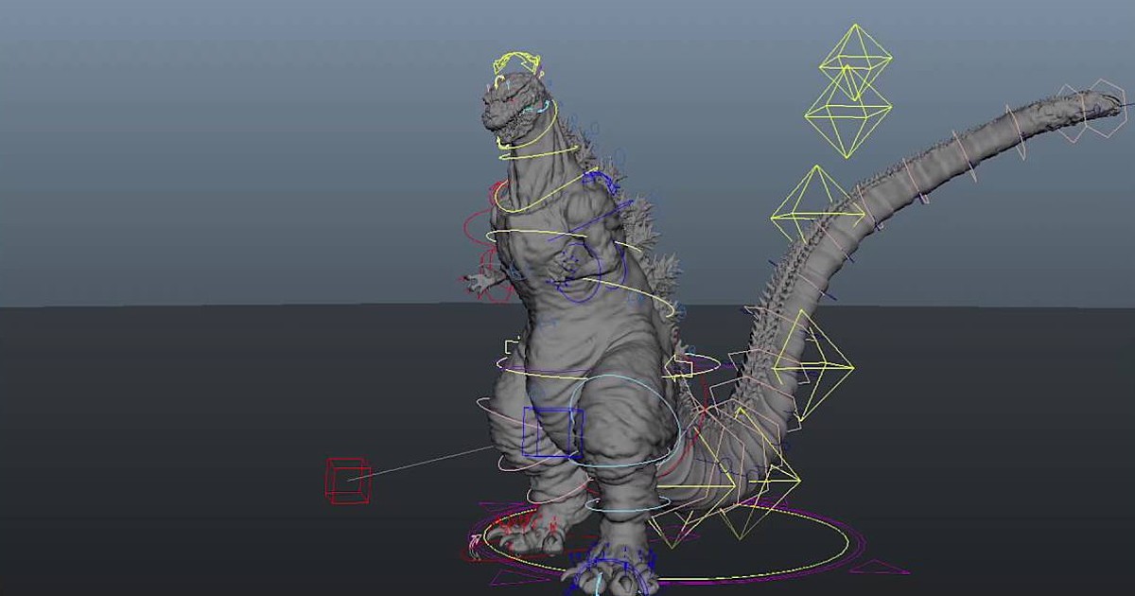This screenshot has height=596, width=1135.
Task: Select the topmost yellow diamond tail control
Action: coord(855,61)
